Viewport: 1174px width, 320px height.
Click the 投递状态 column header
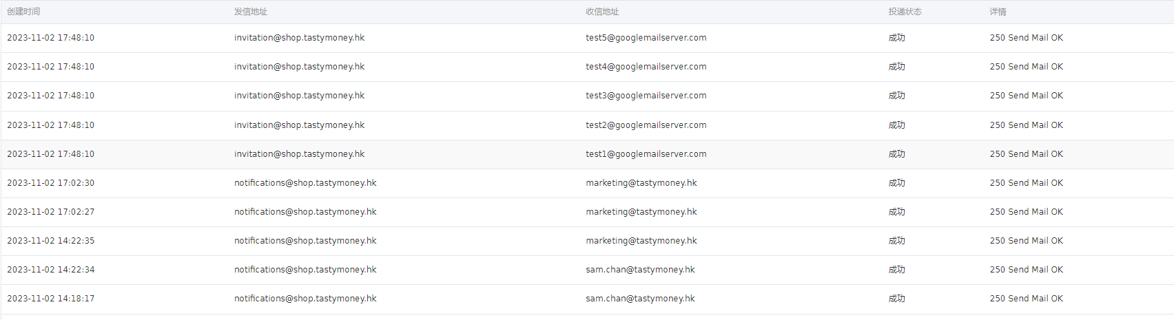pos(905,12)
